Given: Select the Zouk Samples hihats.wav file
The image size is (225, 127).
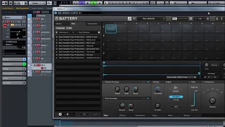Looking at the screenshot, I should [78, 40].
